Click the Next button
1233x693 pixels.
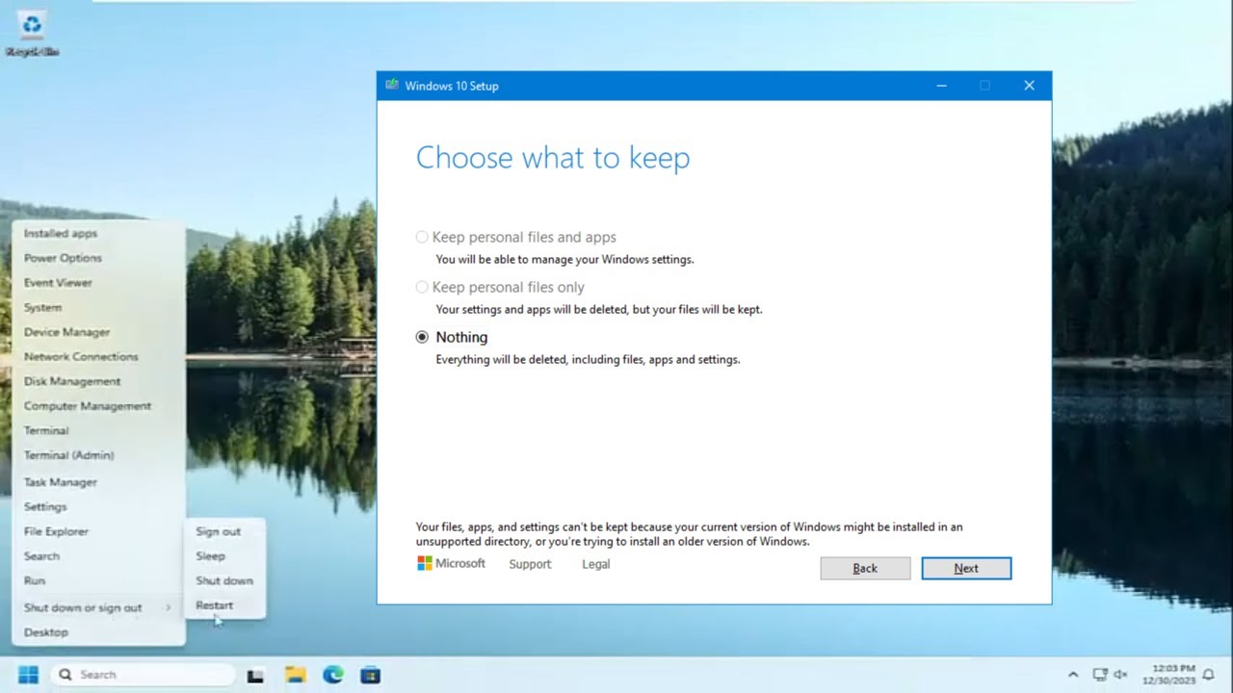tap(966, 568)
